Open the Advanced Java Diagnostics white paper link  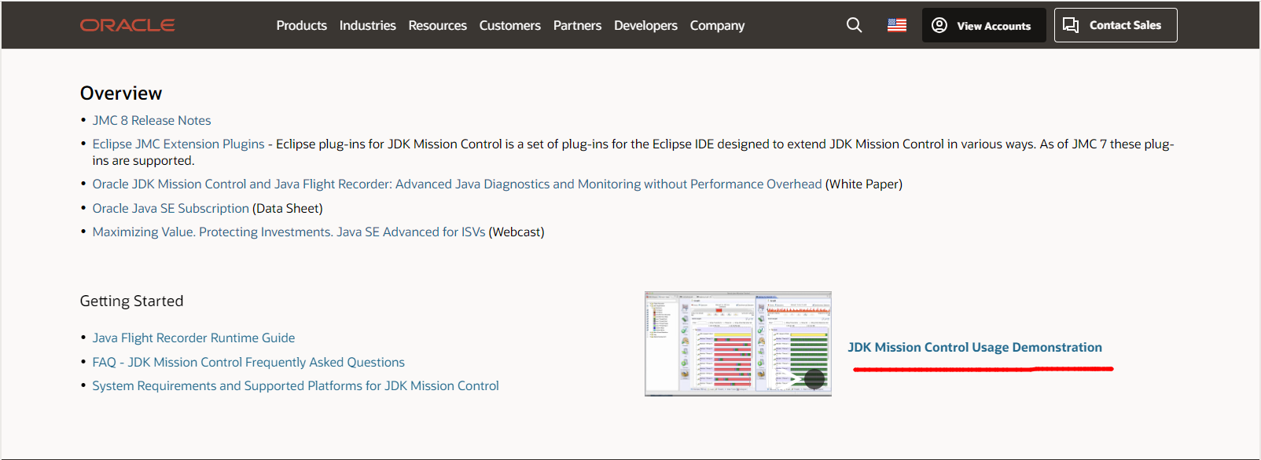pos(458,184)
